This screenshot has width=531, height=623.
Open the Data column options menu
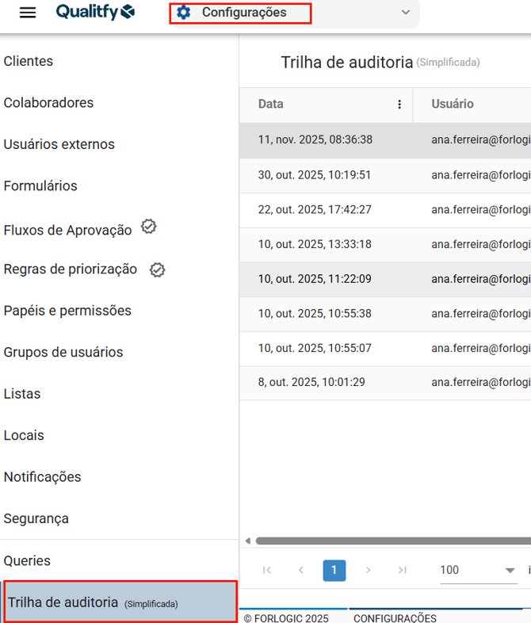(x=399, y=104)
